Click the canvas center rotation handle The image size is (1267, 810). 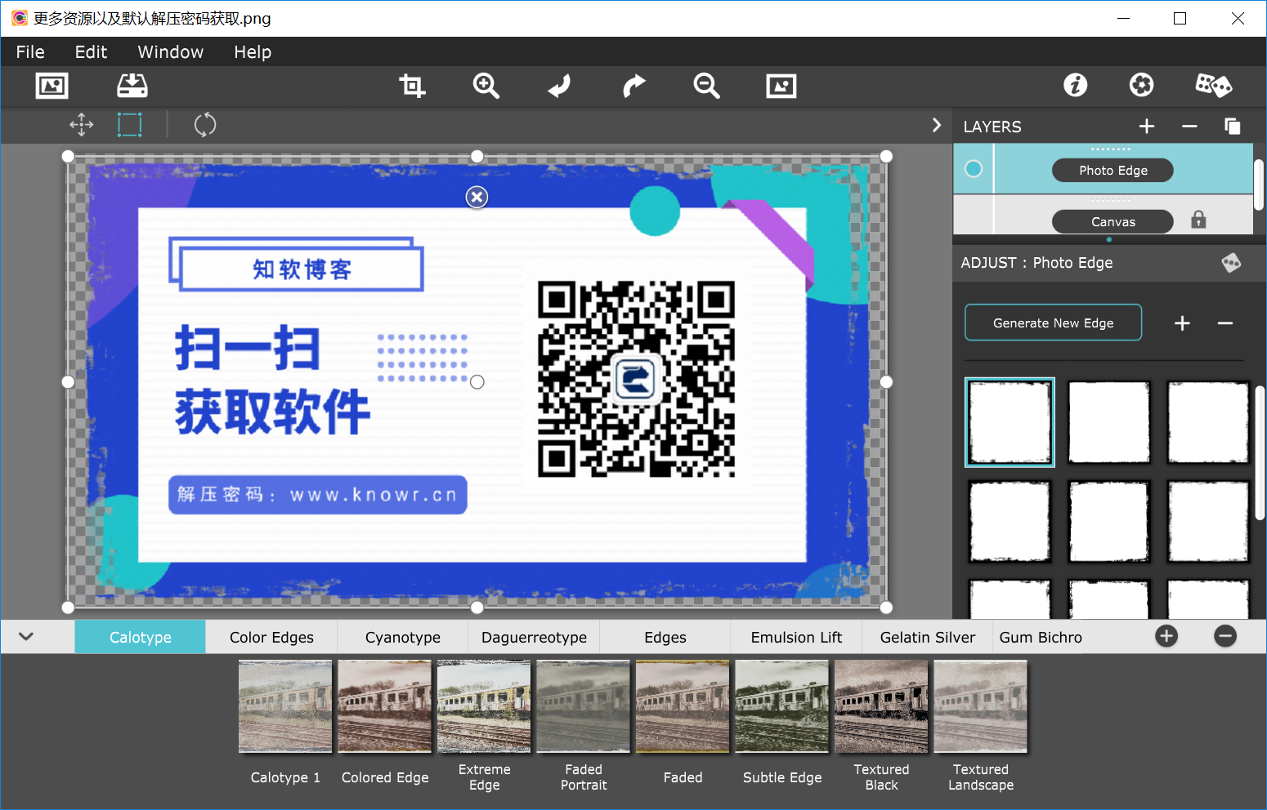[x=477, y=382]
